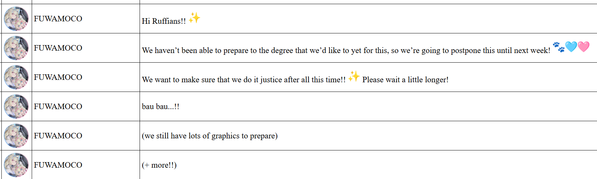Click FUWAMOCO avatar beside Hi Ruffians message
Image resolution: width=597 pixels, height=179 pixels.
16,19
